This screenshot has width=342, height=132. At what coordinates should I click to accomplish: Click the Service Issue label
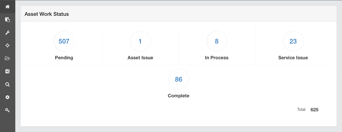(x=293, y=58)
